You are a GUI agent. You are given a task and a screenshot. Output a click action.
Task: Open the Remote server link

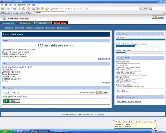(50, 28)
